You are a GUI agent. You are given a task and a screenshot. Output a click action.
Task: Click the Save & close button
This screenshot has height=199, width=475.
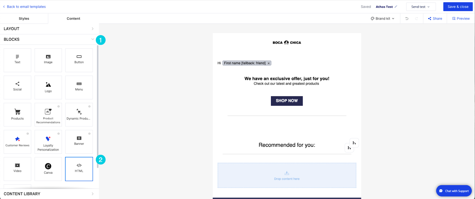coord(458,7)
